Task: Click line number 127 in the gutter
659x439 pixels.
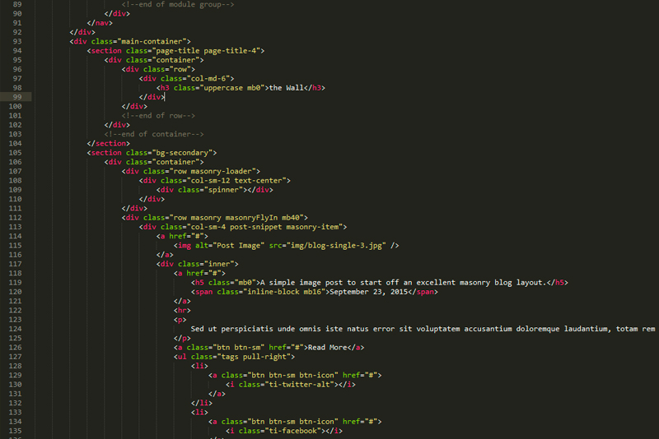Action: tap(14, 356)
